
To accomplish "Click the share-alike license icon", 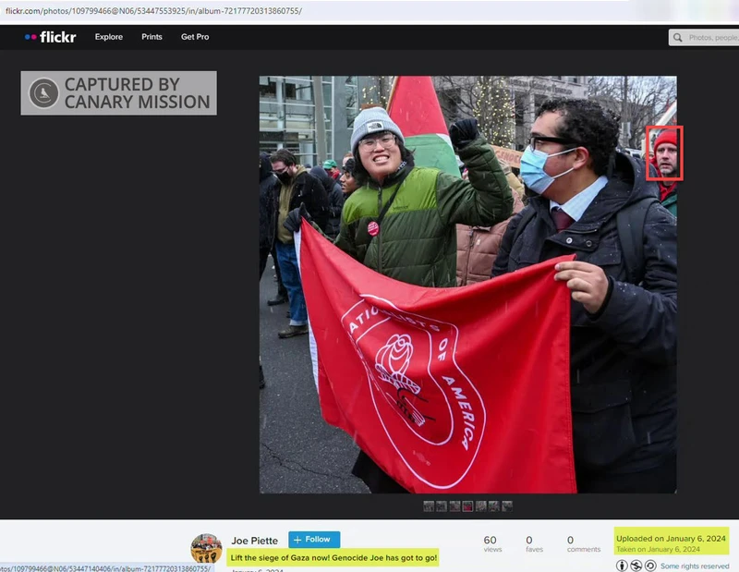I will click(x=650, y=566).
